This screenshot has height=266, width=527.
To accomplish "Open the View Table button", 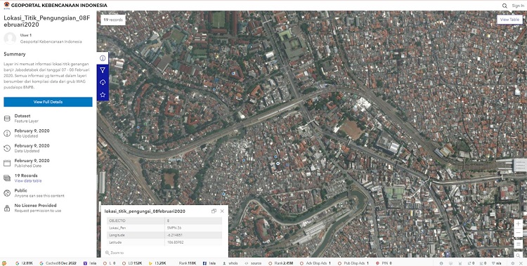I will tap(509, 20).
